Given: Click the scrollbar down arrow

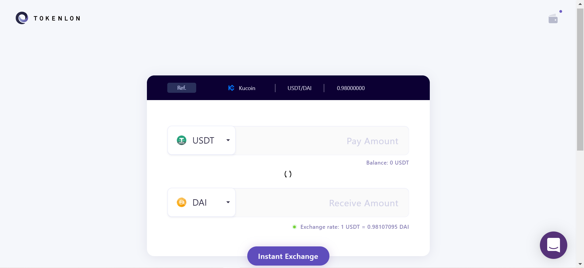Looking at the screenshot, I should coord(580,264).
